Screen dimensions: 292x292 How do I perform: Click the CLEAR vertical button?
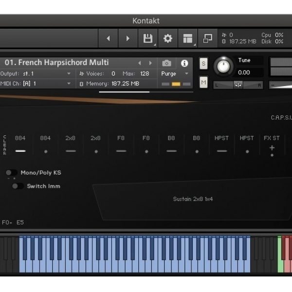tap(5, 145)
